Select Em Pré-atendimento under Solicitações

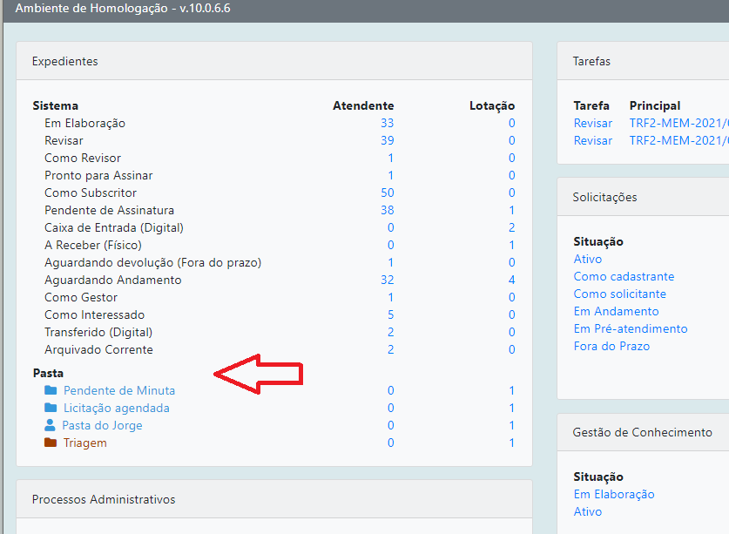[x=631, y=328]
